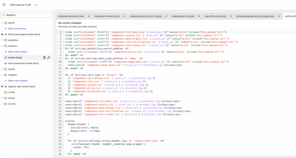This screenshot has height=158, width=296.
Task: Close the layout/theme.liquid tab
Action: [231, 16]
